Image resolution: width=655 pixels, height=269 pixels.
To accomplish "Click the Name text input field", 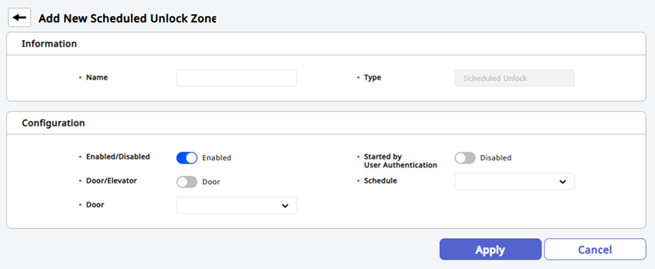I will 236,78.
